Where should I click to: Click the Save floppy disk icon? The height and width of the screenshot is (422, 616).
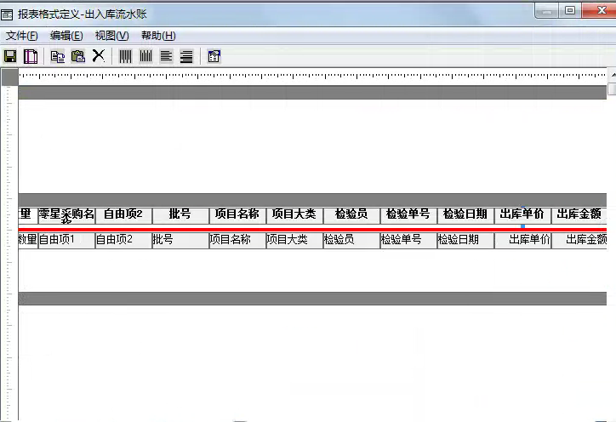(11, 56)
